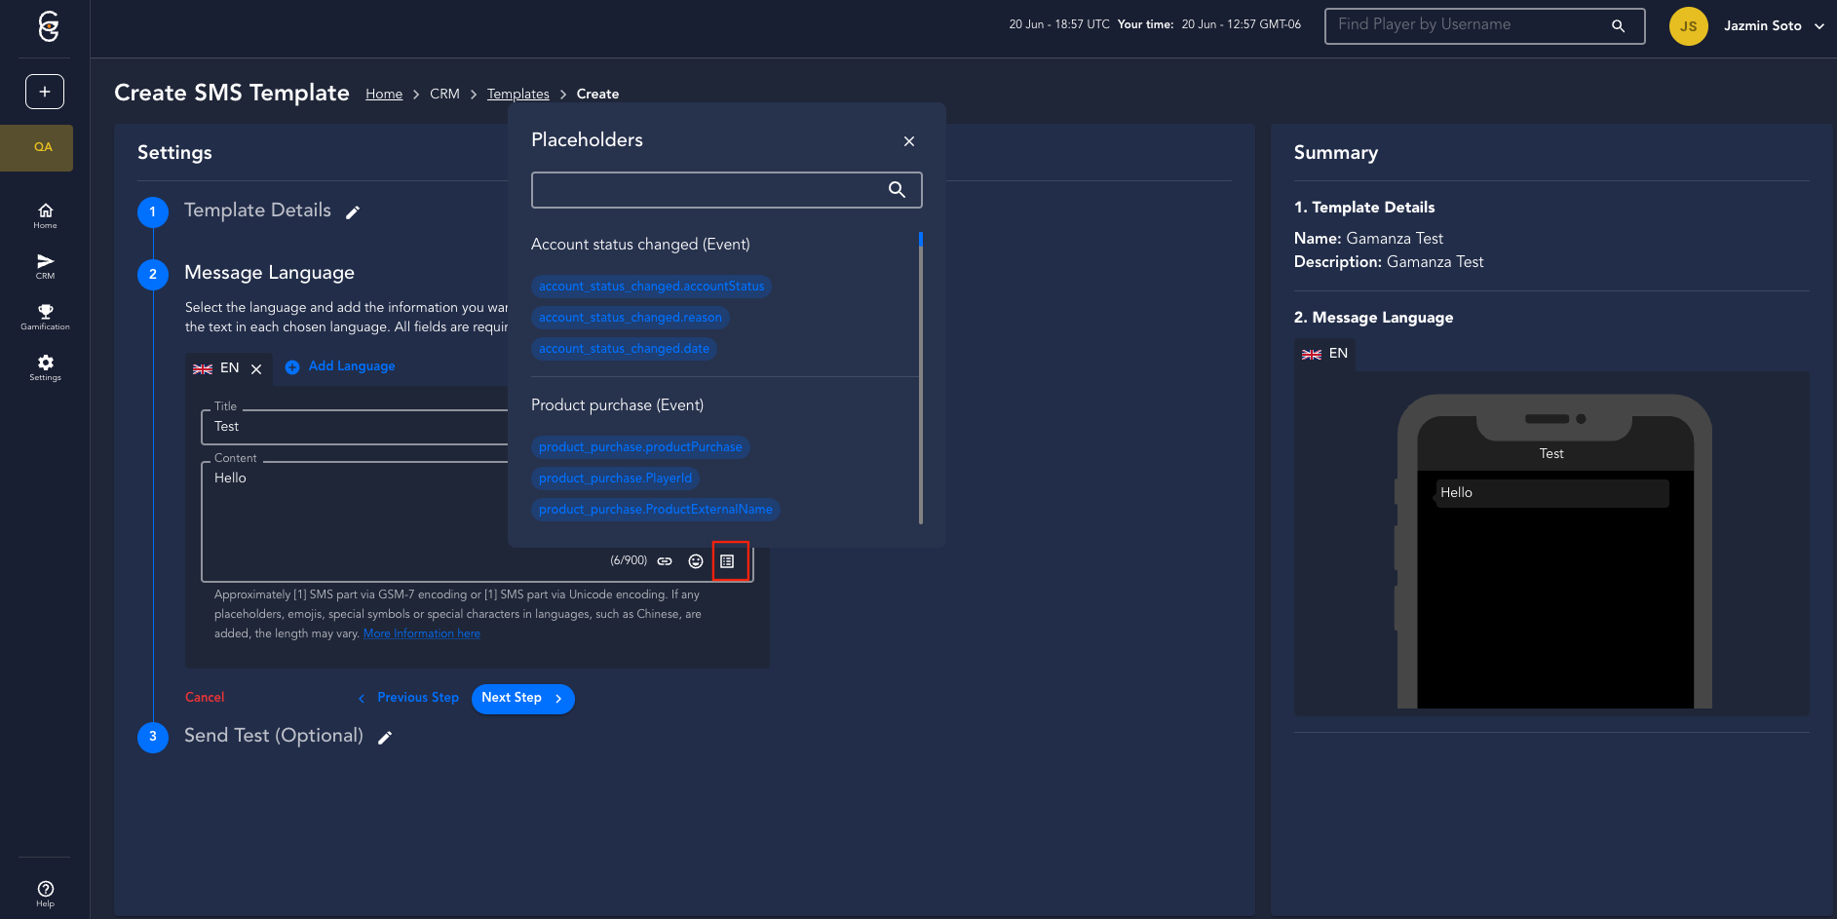Open the CRM paper-plane icon
The width and height of the screenshot is (1837, 919).
click(x=45, y=266)
